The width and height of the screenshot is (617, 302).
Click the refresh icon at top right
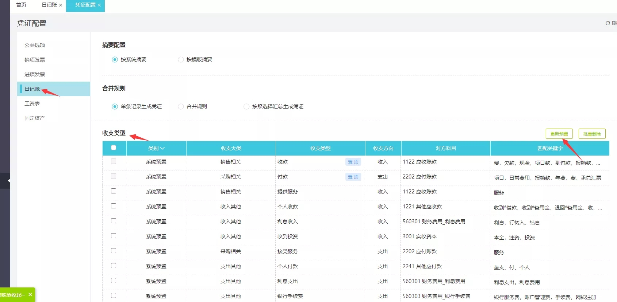608,23
